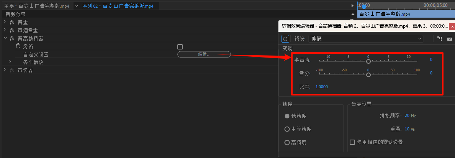
Task: Click the 精度 group label
Action: 287,104
